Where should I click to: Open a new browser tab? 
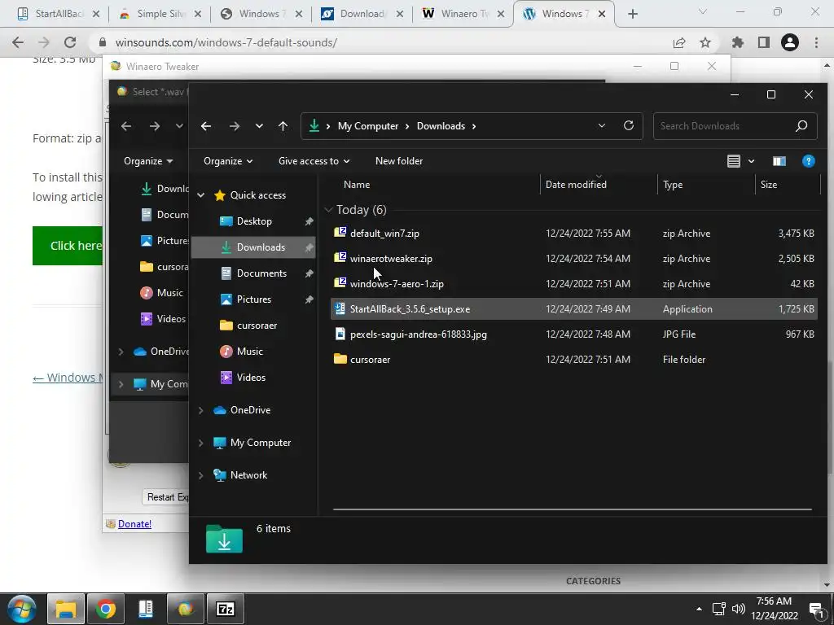pos(632,14)
